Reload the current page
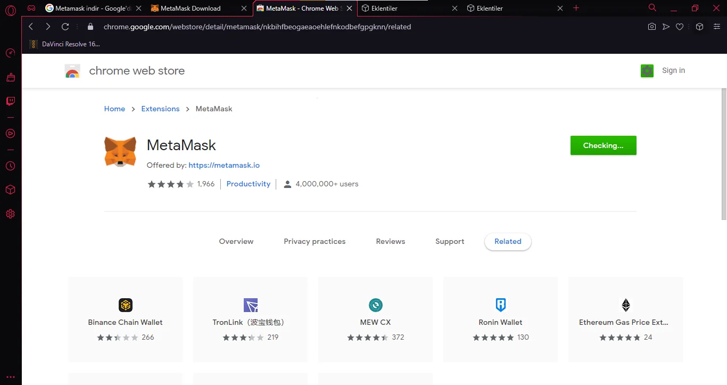The height and width of the screenshot is (385, 727). [65, 27]
